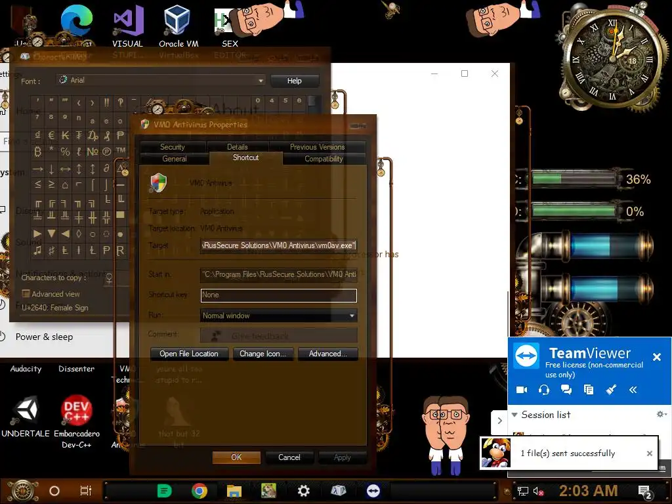
Task: Click the 0% usage gauge bar
Action: [x=574, y=211]
